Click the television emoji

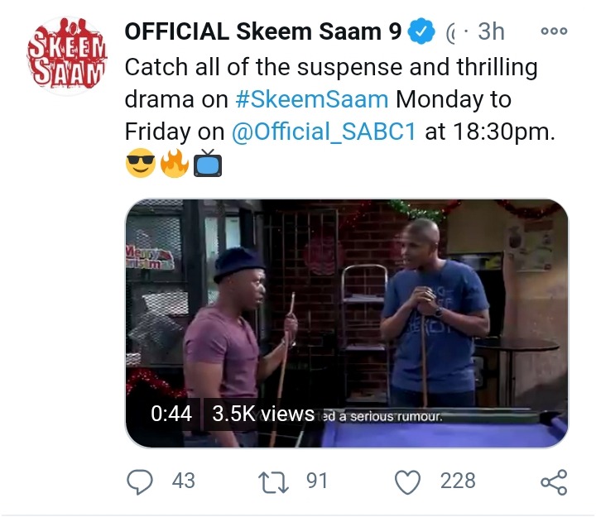click(209, 163)
